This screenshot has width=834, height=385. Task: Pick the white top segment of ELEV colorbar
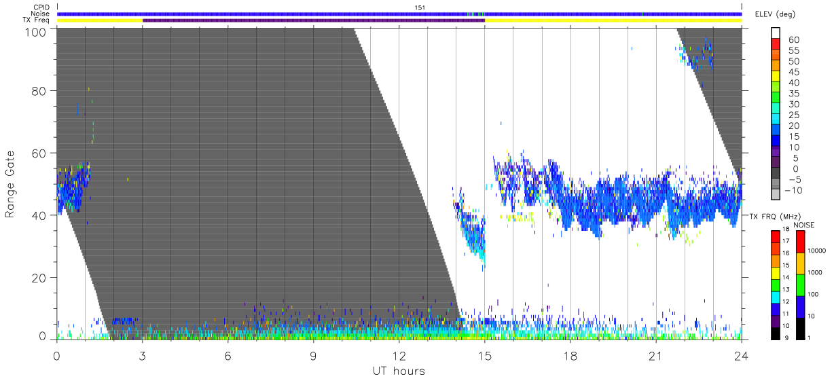point(776,32)
